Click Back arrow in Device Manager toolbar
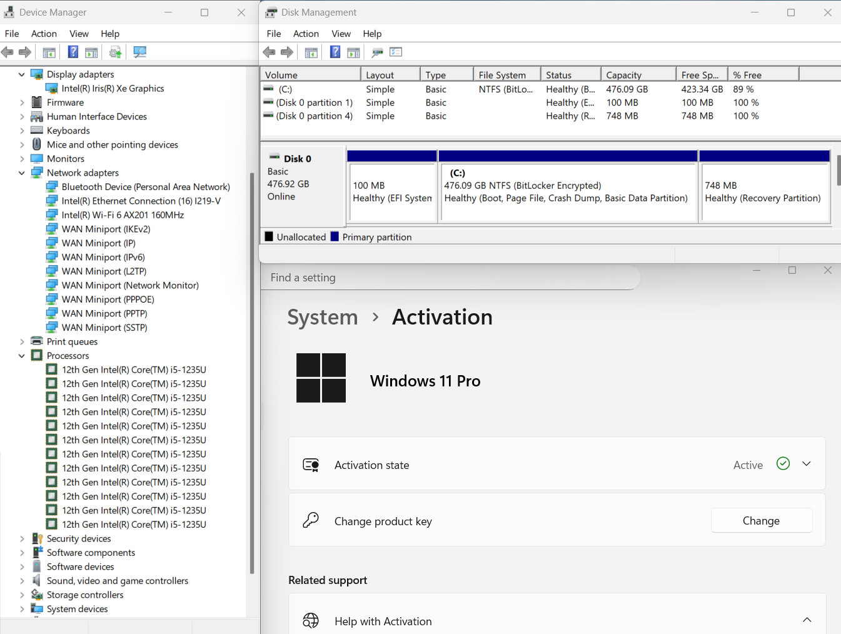841x634 pixels. pyautogui.click(x=8, y=52)
